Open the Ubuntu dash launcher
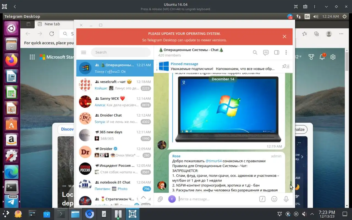 [11, 28]
